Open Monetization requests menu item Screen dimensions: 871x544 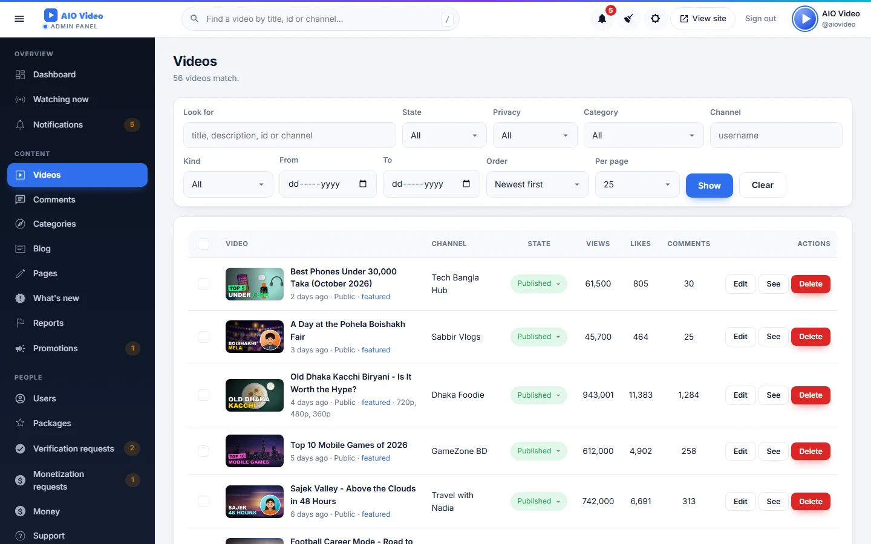(77, 481)
